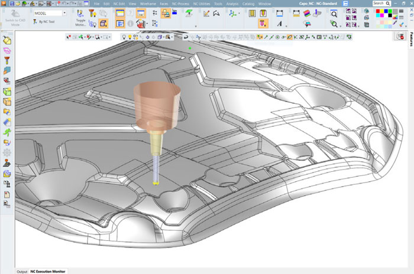Image resolution: width=414 pixels, height=274 pixels.
Task: Click the green running man execute icon
Action: tap(7, 132)
